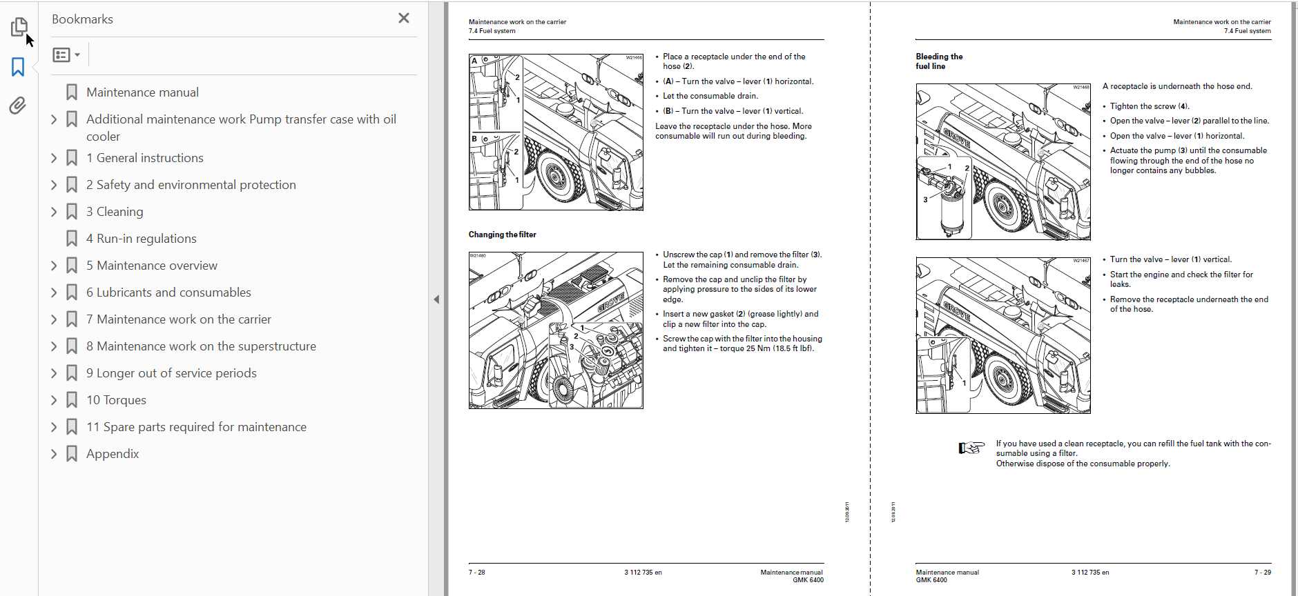Viewport: 1298px width, 596px height.
Task: Click bookmark icon beside '5 Maintenance overview'
Action: (72, 266)
